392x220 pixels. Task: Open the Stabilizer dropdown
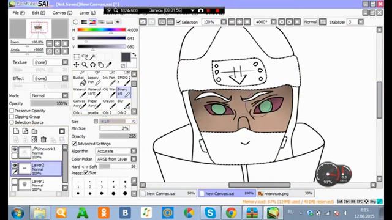361,22
